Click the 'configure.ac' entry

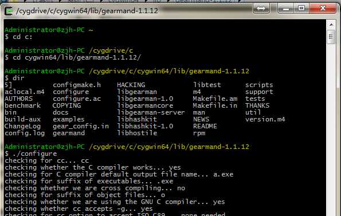coord(77,99)
